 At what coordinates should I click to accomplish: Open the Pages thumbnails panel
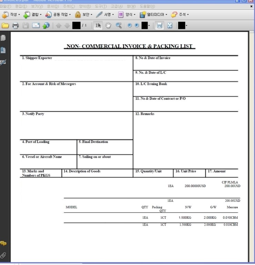[x=3, y=38]
